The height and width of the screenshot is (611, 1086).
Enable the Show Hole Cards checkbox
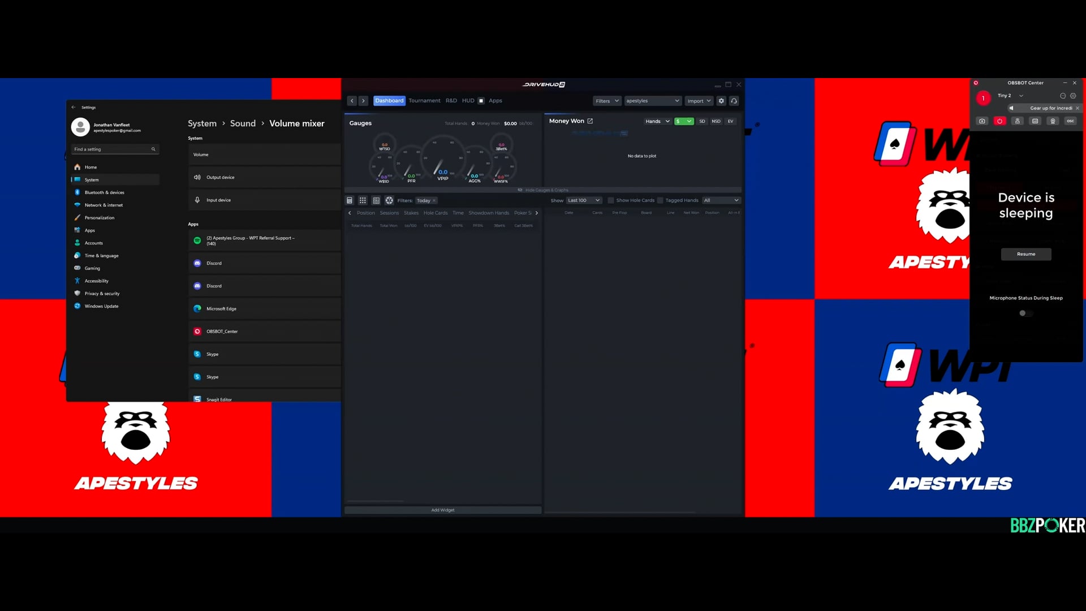pos(611,200)
